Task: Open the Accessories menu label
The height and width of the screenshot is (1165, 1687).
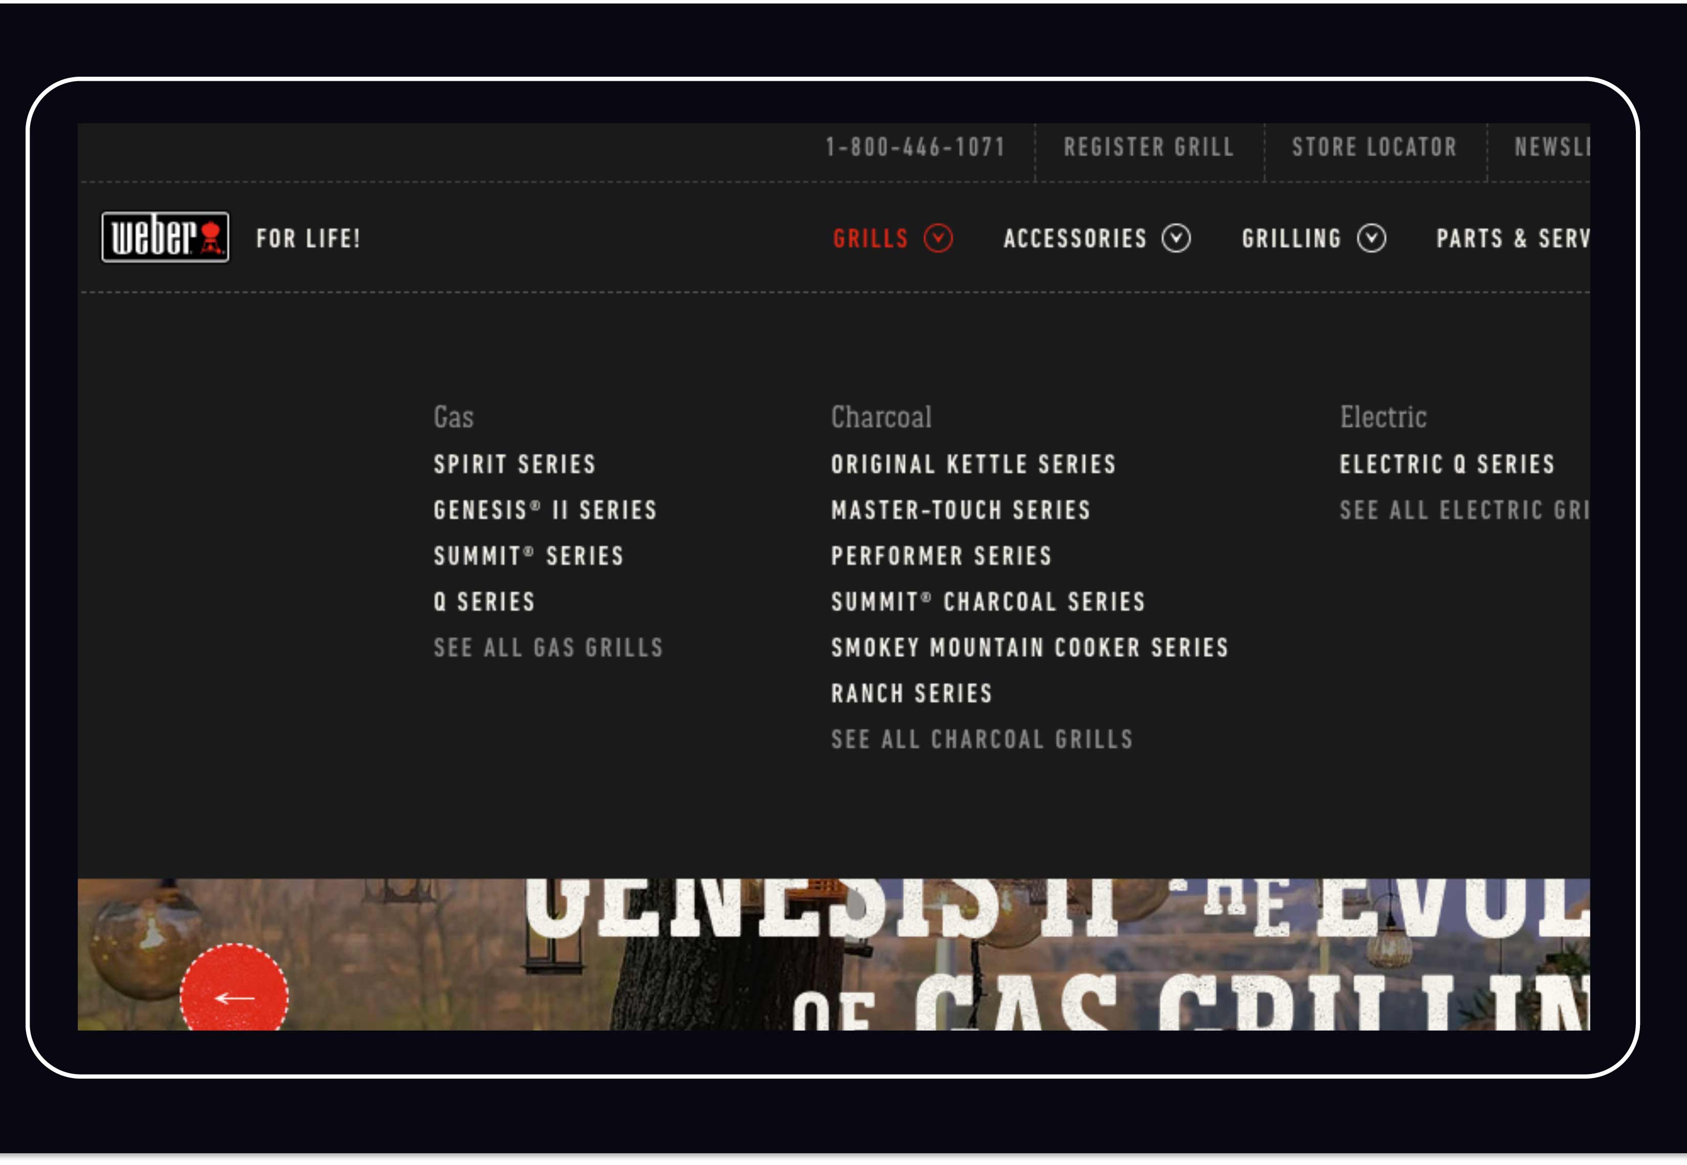Action: 1076,240
